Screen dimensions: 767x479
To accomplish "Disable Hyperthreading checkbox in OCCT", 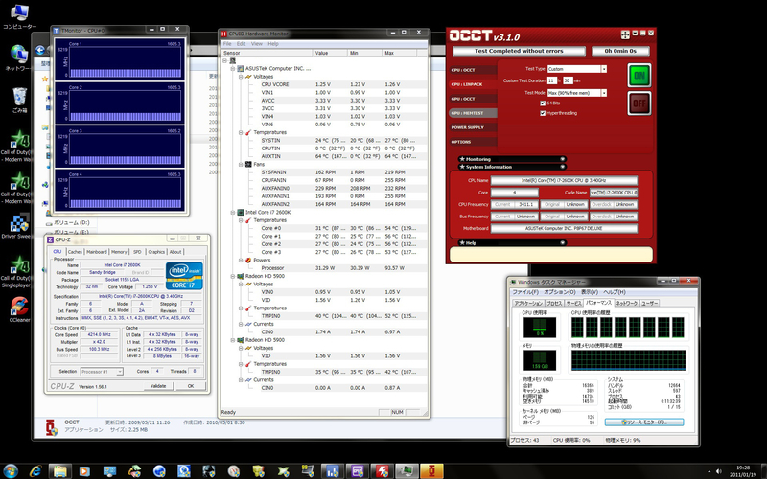I will tap(543, 113).
